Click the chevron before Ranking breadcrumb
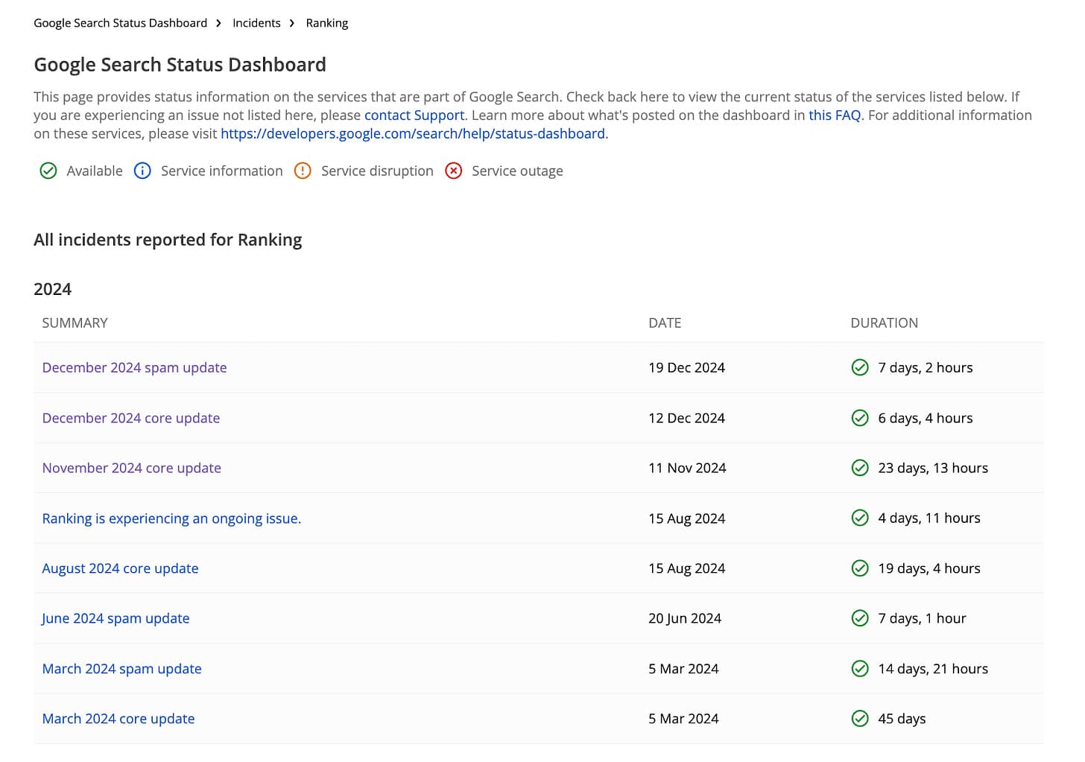Screen dimensions: 1085x762 pos(292,24)
